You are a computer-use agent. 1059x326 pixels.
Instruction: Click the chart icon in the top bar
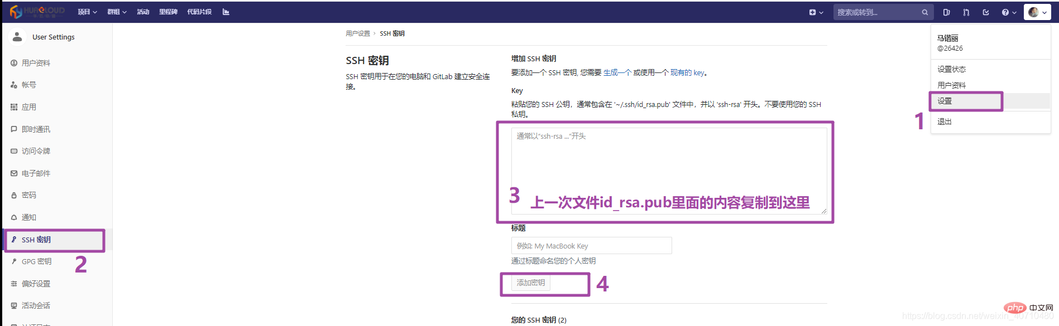(226, 12)
